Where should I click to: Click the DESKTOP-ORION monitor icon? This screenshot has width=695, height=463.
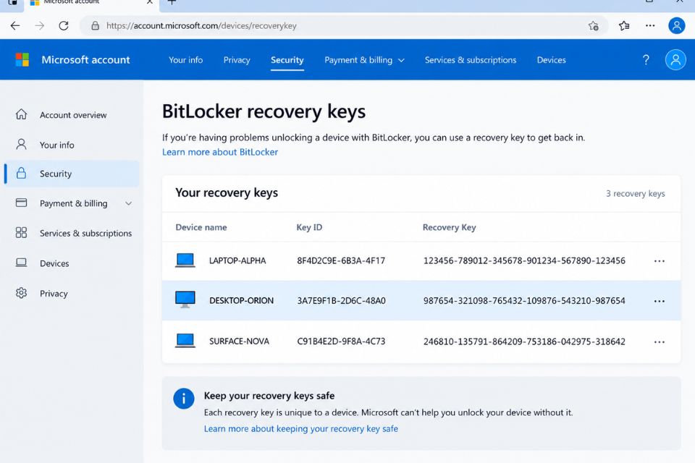(185, 300)
